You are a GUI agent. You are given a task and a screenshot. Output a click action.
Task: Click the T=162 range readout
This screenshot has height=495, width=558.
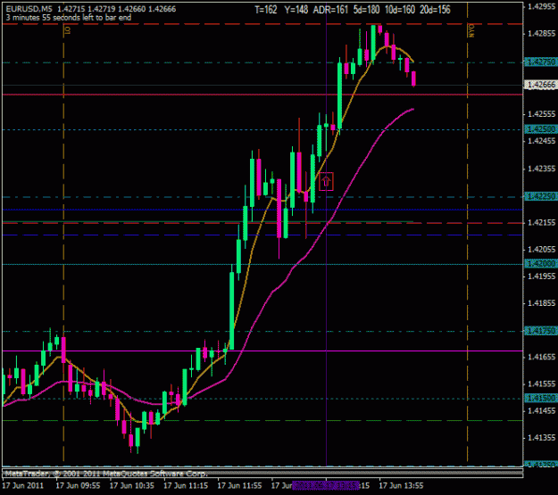[x=266, y=10]
